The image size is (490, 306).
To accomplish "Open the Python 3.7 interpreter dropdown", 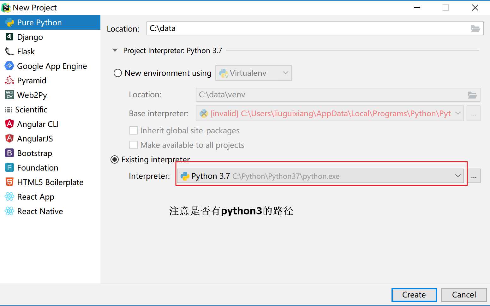I will pos(320,176).
